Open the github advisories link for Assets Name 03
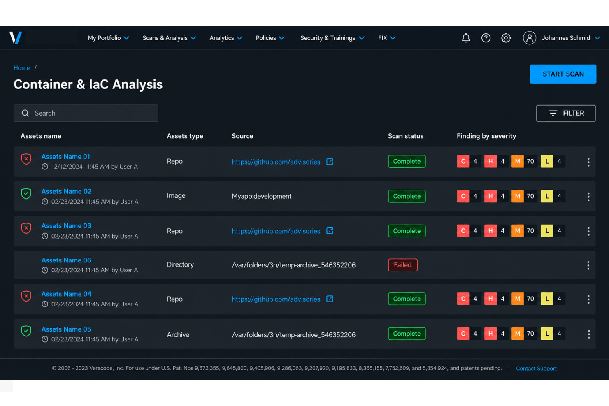This screenshot has height=406, width=609. click(x=276, y=231)
